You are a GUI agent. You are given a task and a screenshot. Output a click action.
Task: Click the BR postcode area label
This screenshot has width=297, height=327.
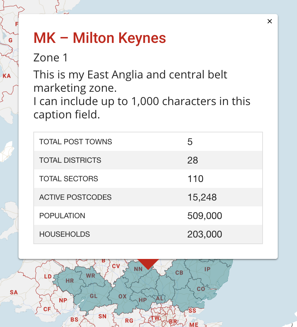click(x=173, y=322)
